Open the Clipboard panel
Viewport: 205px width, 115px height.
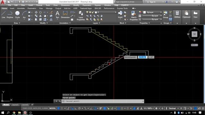[186, 14]
